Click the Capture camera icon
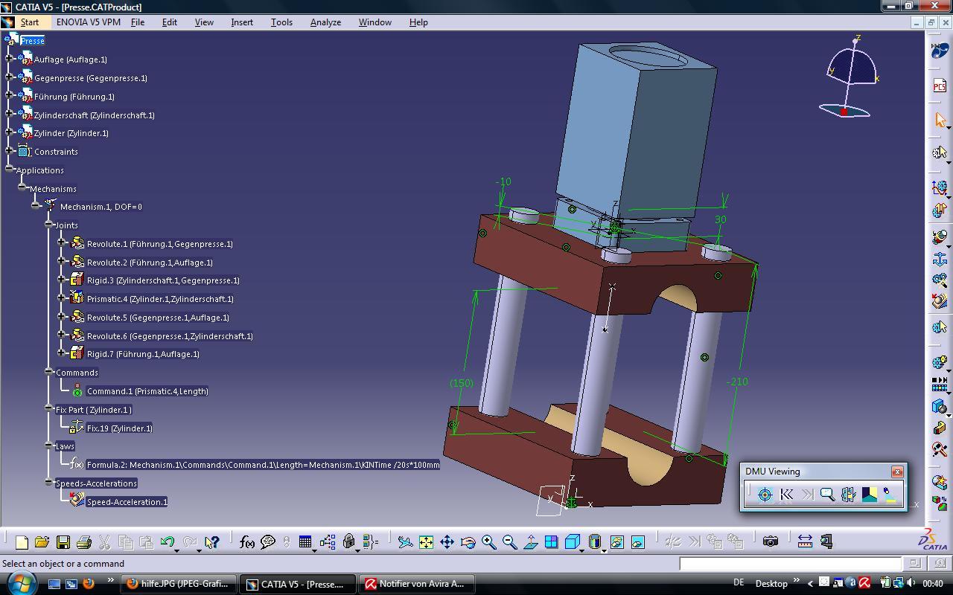The width and height of the screenshot is (953, 595). pos(771,541)
